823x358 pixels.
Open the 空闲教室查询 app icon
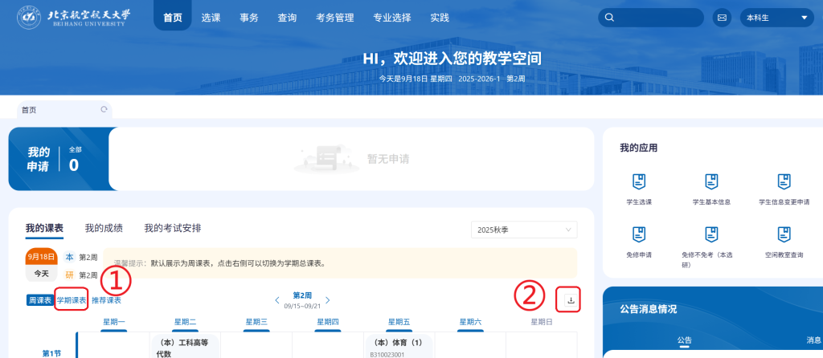784,234
